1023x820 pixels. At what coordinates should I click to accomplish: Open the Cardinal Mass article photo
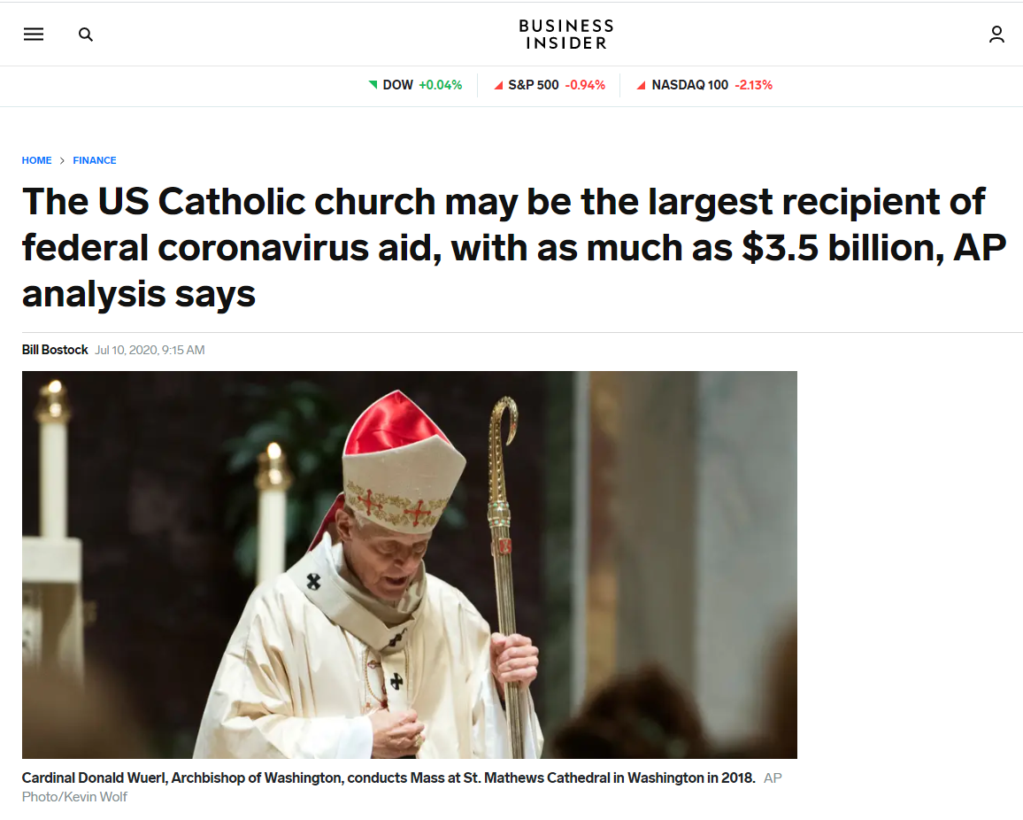[x=410, y=565]
